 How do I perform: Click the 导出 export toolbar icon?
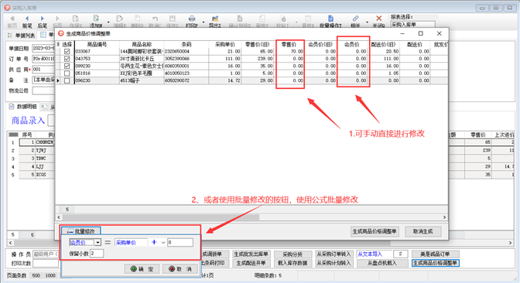point(215,19)
